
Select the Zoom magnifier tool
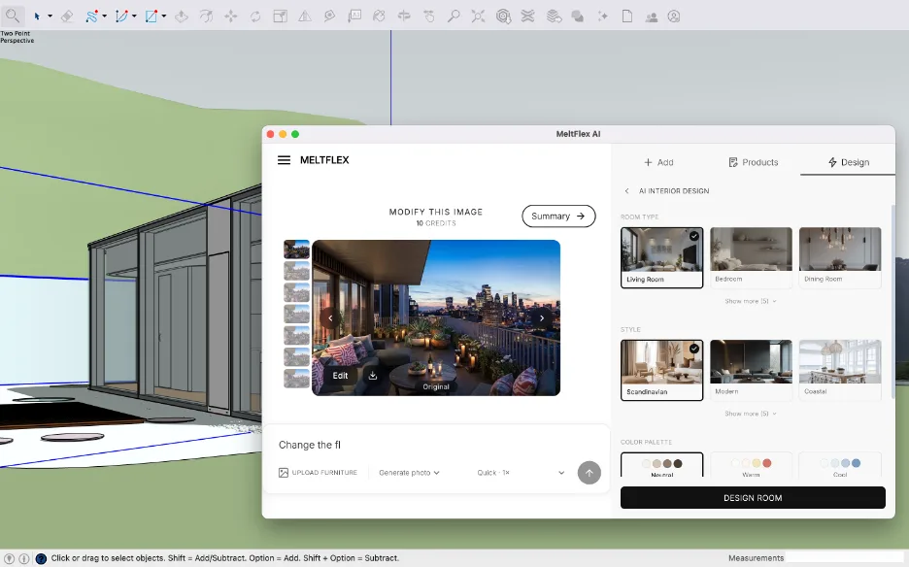(x=454, y=17)
